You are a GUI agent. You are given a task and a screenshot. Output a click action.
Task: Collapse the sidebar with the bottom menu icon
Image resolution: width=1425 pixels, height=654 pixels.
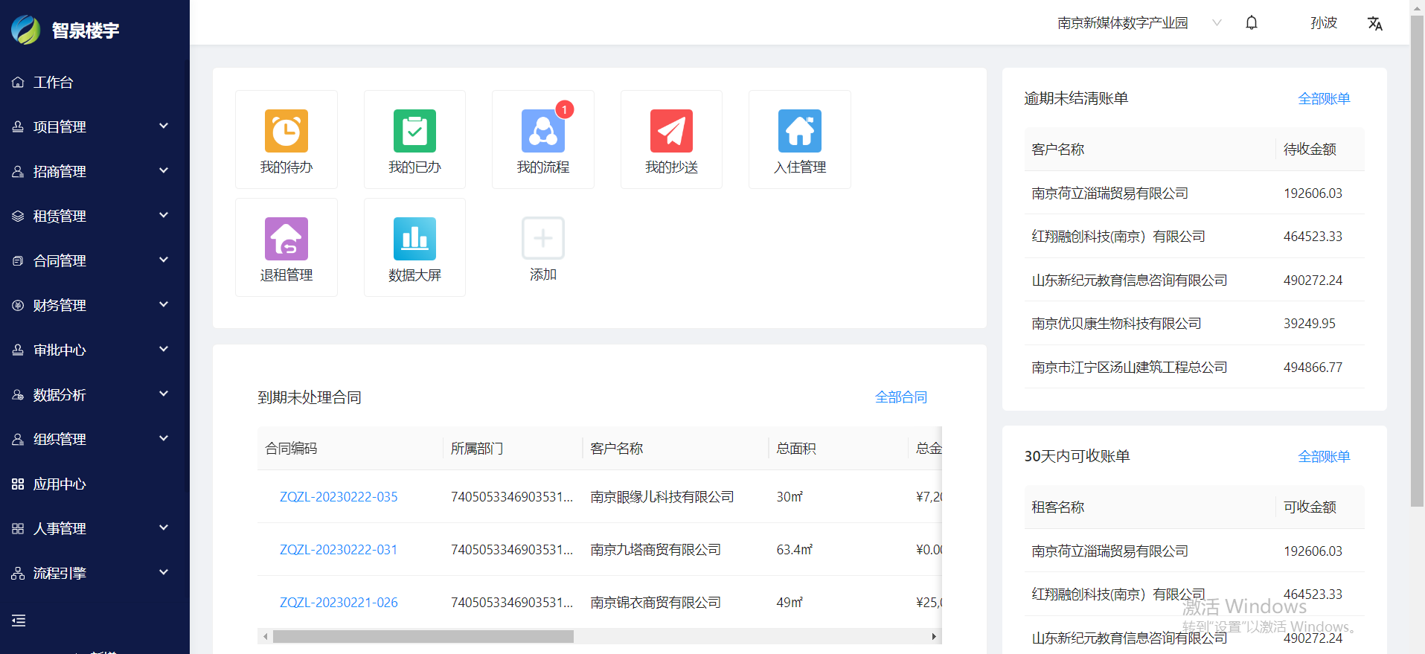click(x=19, y=621)
